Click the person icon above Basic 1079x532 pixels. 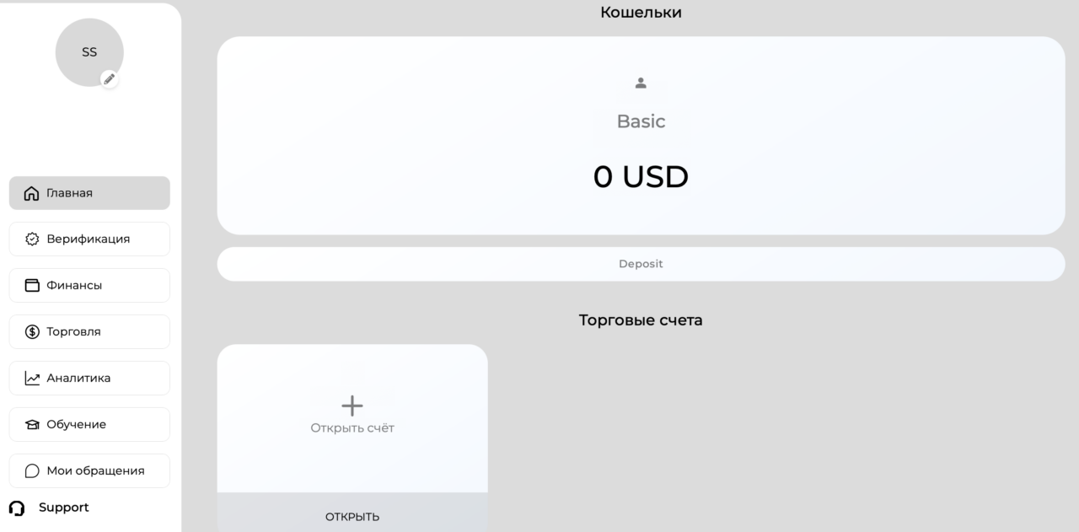click(641, 83)
